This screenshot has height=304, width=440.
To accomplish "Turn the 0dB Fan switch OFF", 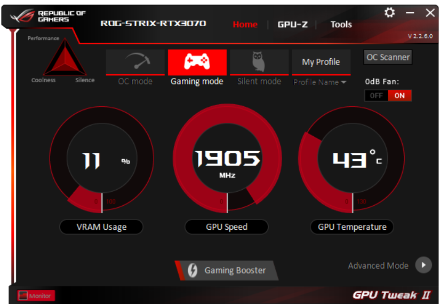I will coord(376,96).
